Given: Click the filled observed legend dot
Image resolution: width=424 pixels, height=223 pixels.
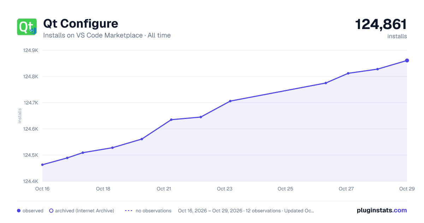Looking at the screenshot, I should pyautogui.click(x=19, y=211).
